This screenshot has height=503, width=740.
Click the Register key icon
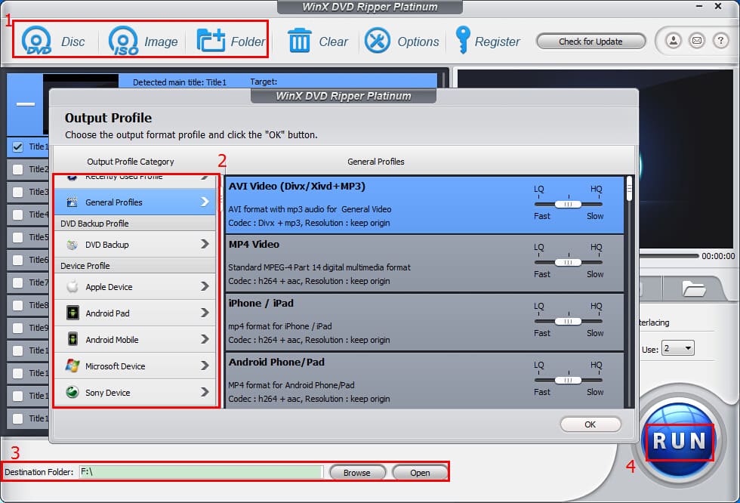click(462, 39)
